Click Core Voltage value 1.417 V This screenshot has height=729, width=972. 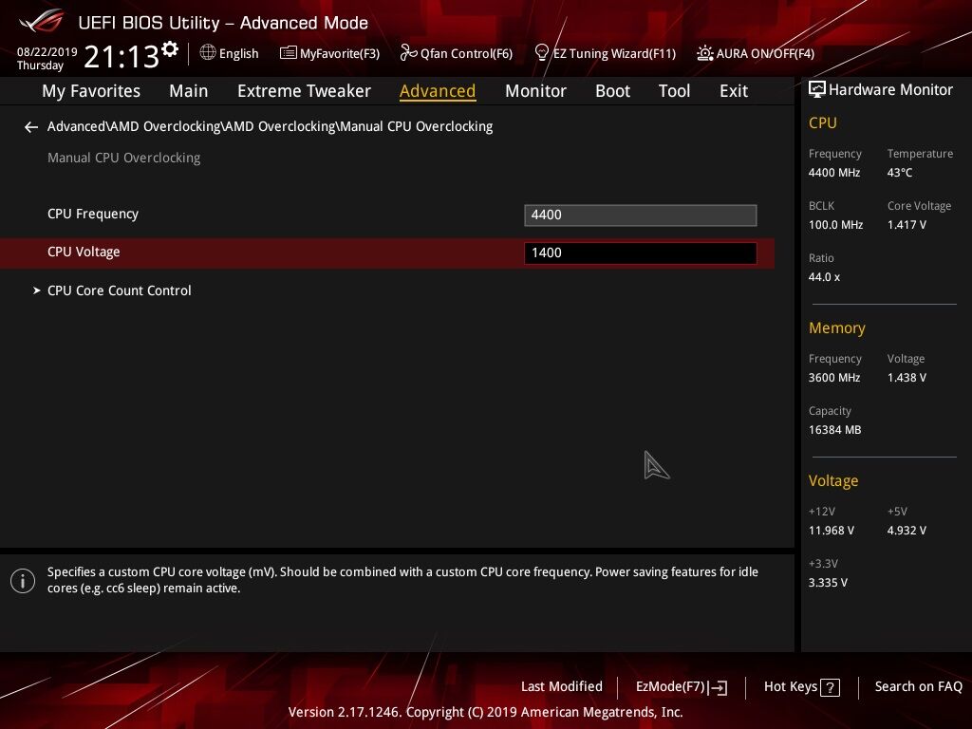pos(907,225)
